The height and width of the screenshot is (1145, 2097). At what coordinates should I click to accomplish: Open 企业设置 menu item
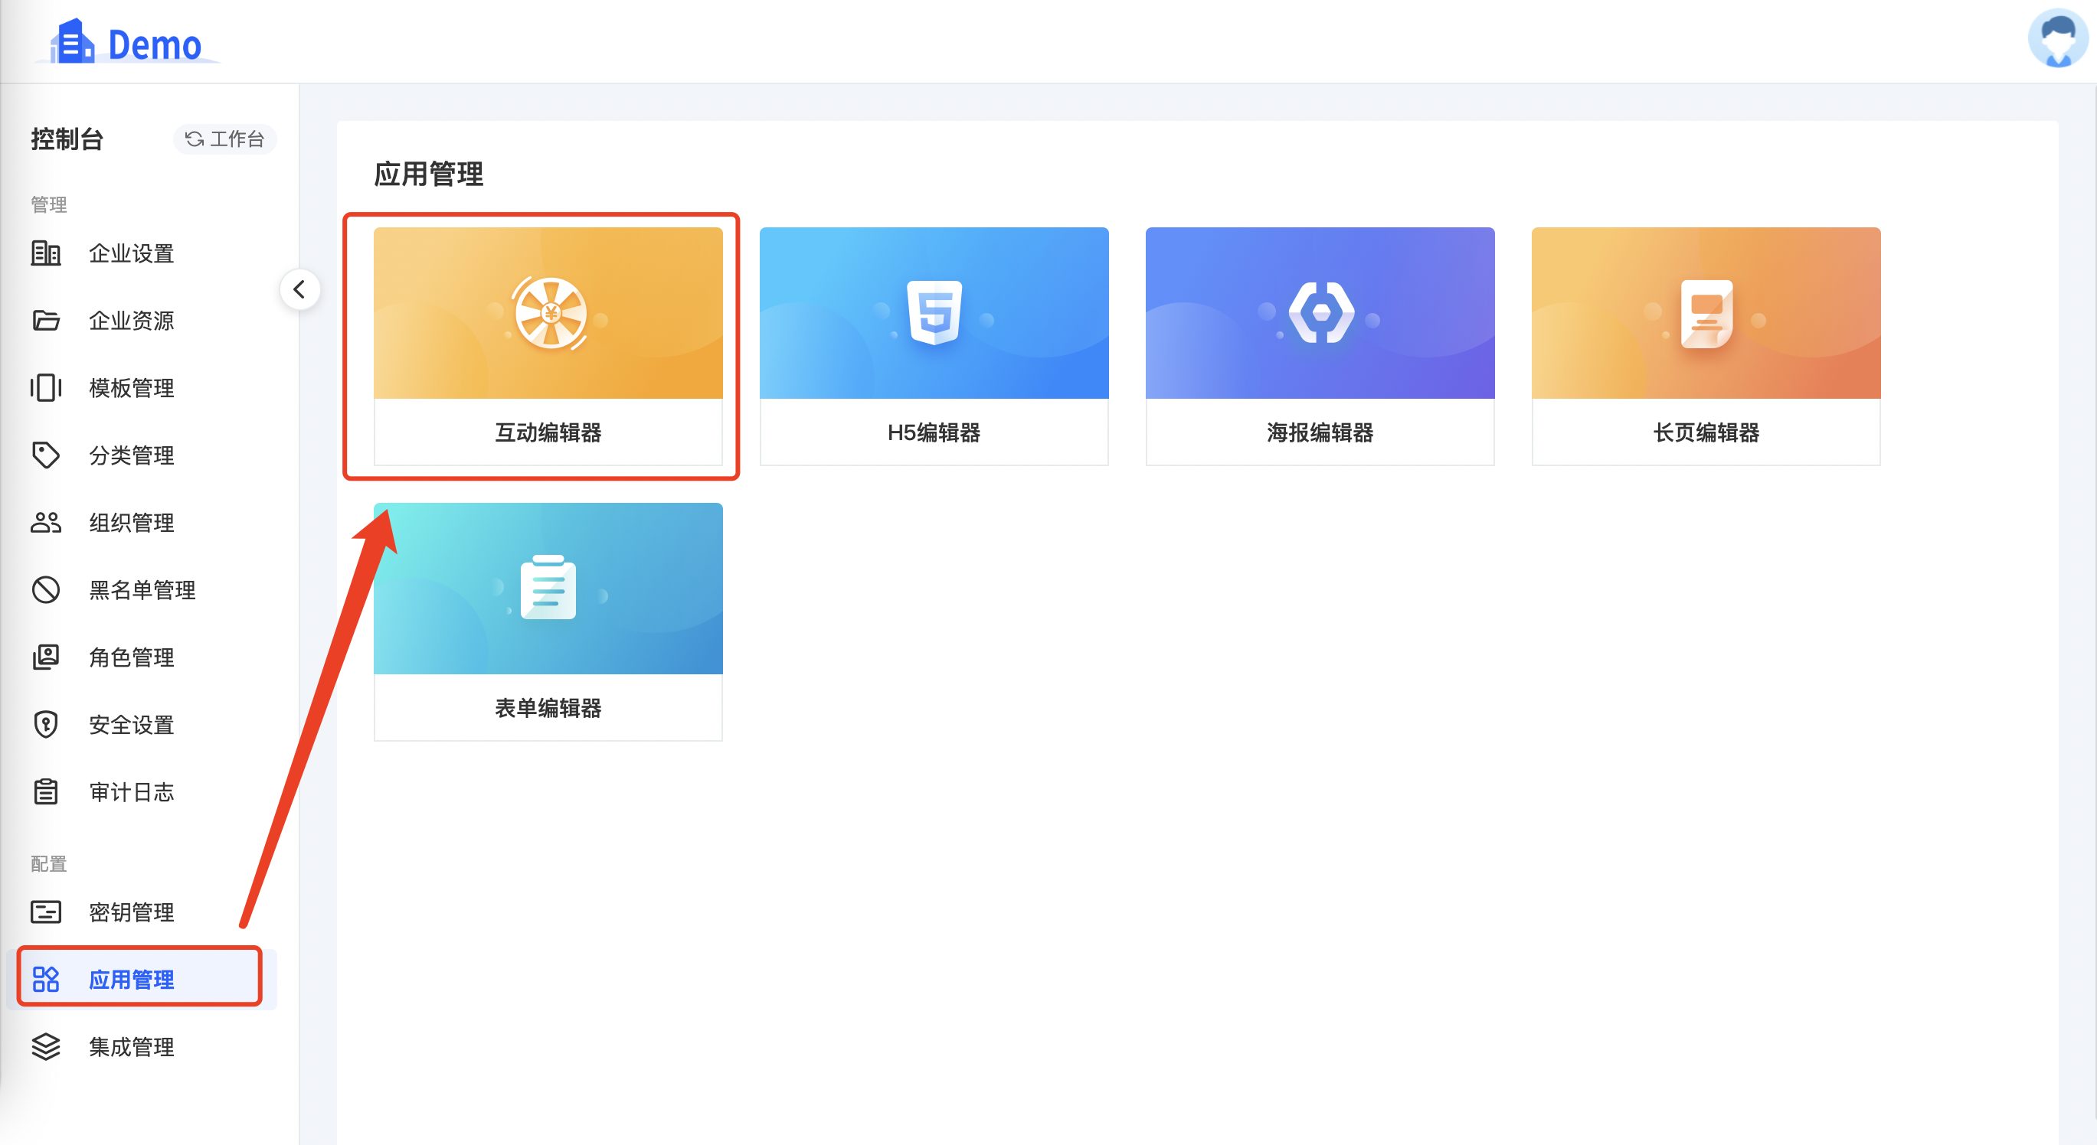(x=142, y=253)
